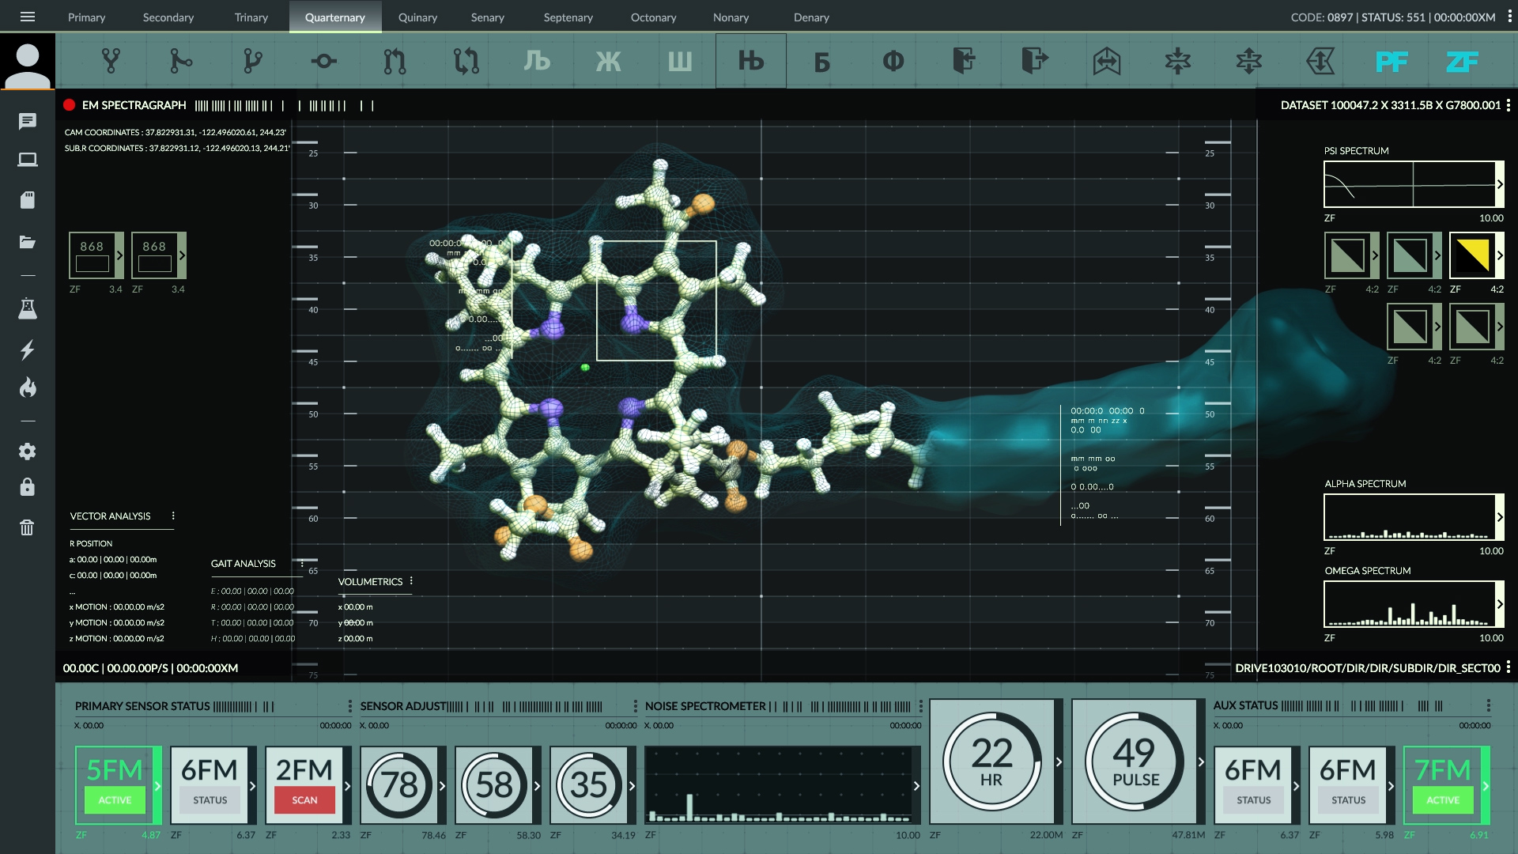Switch to the Quinary tab
This screenshot has width=1518, height=854.
[x=417, y=17]
